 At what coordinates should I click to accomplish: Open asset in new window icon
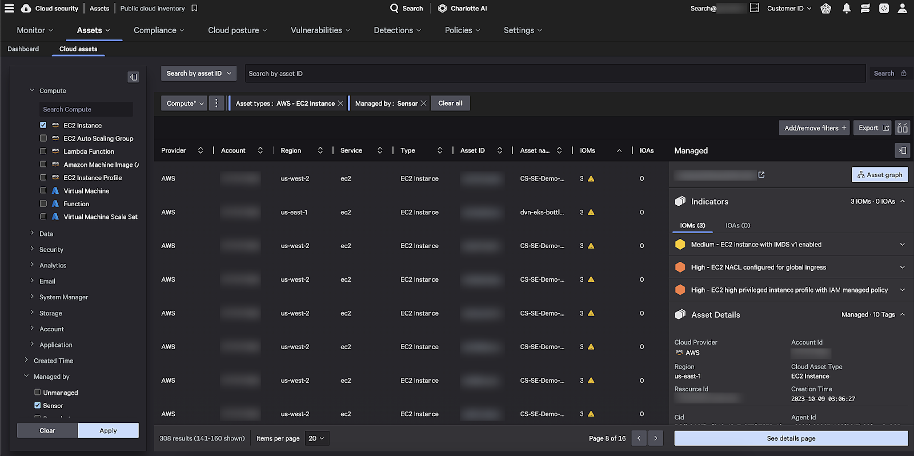tap(761, 175)
